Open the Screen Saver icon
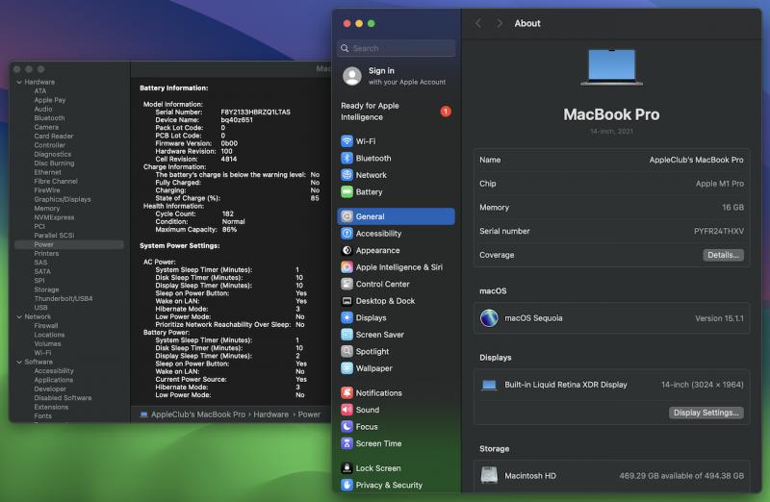The width and height of the screenshot is (770, 502). coord(346,334)
